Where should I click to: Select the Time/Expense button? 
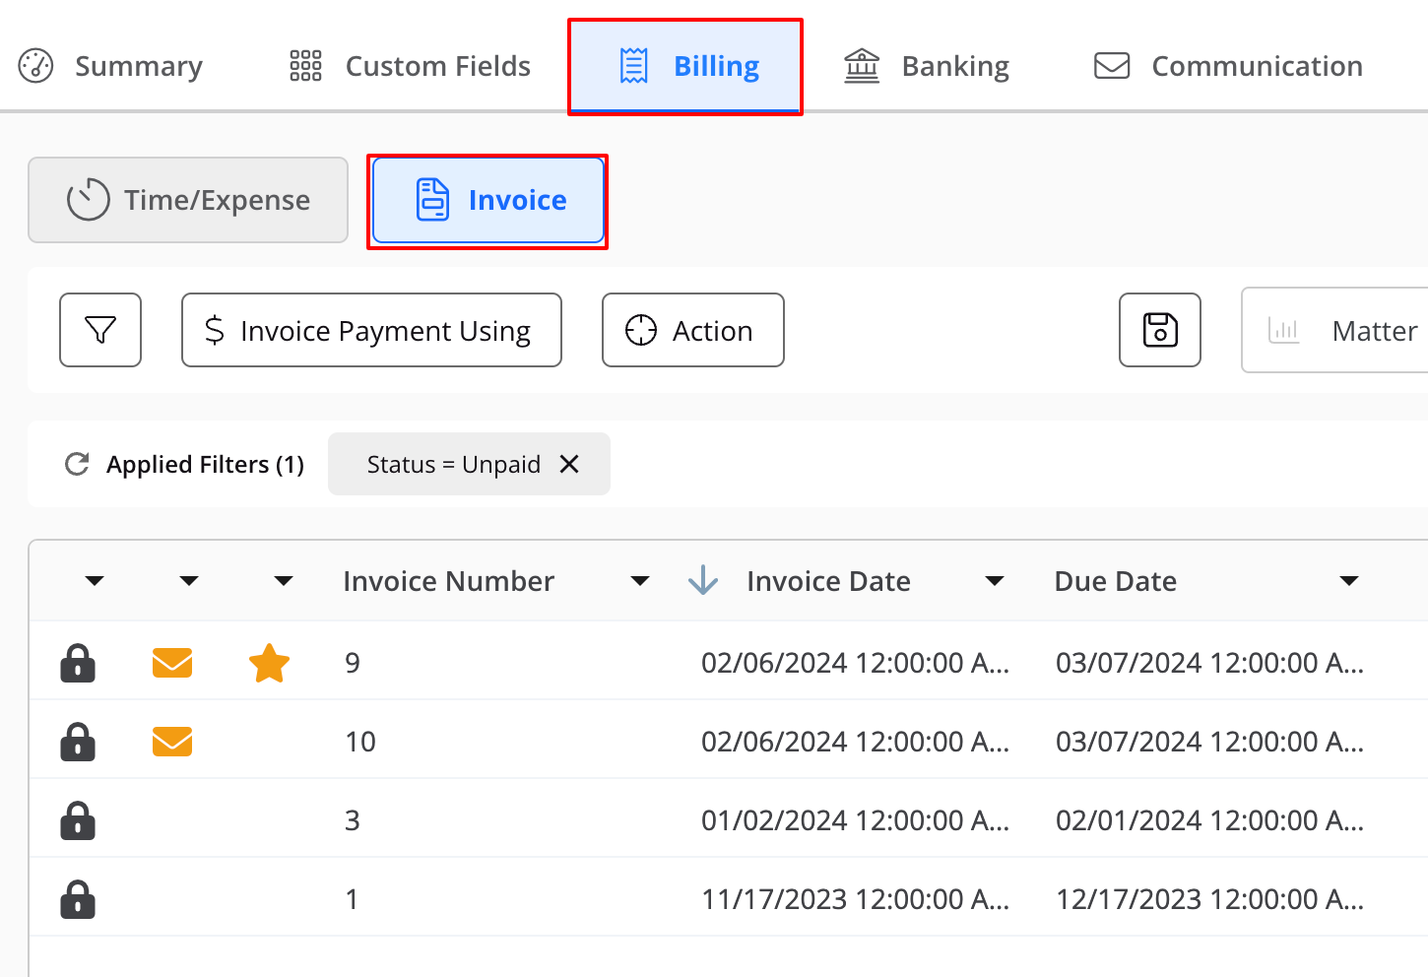[188, 200]
